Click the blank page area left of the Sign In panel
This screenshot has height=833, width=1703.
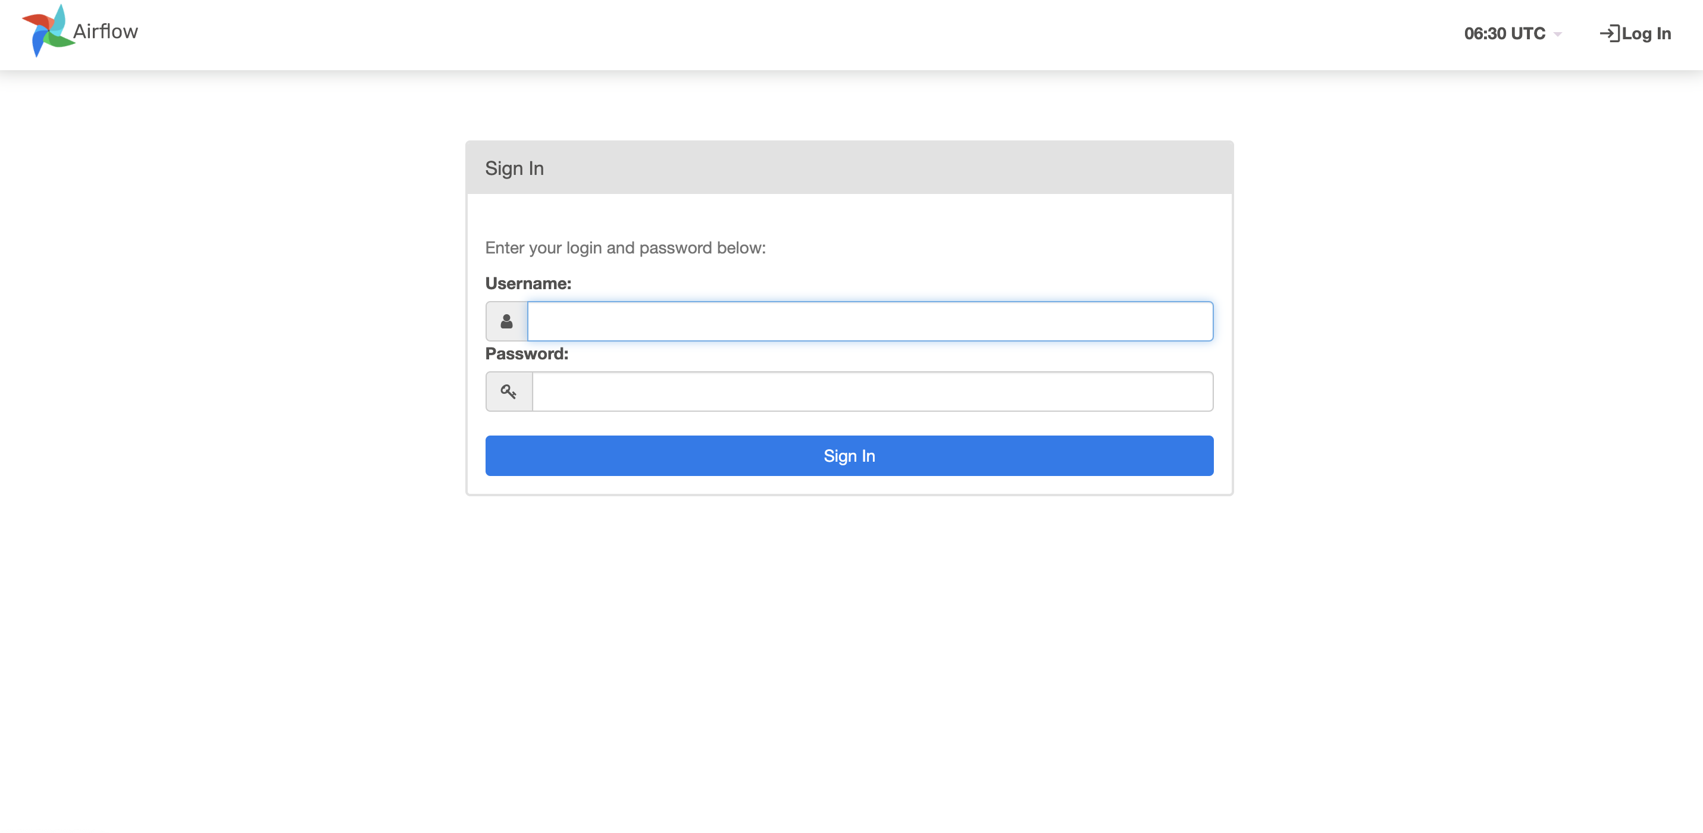tap(231, 317)
